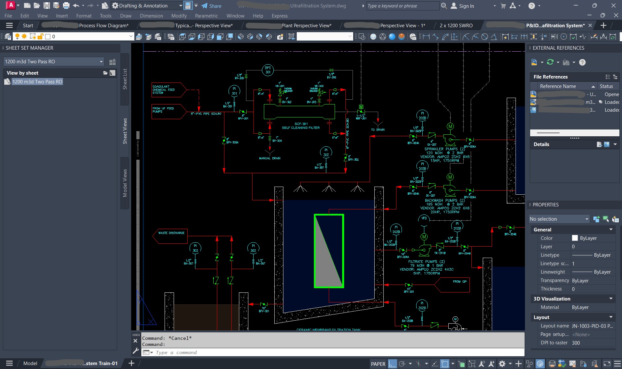Toggle Hardware Acceleration in status bar
The height and width of the screenshot is (369, 622).
[540, 364]
